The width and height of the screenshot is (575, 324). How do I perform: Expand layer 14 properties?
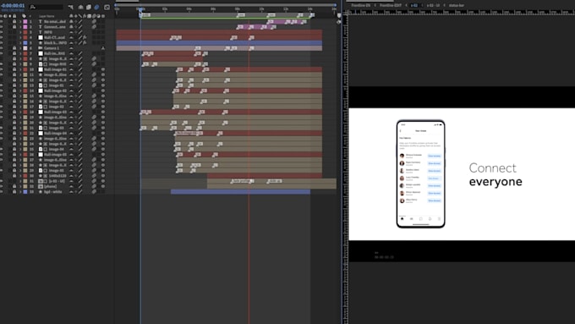20,91
